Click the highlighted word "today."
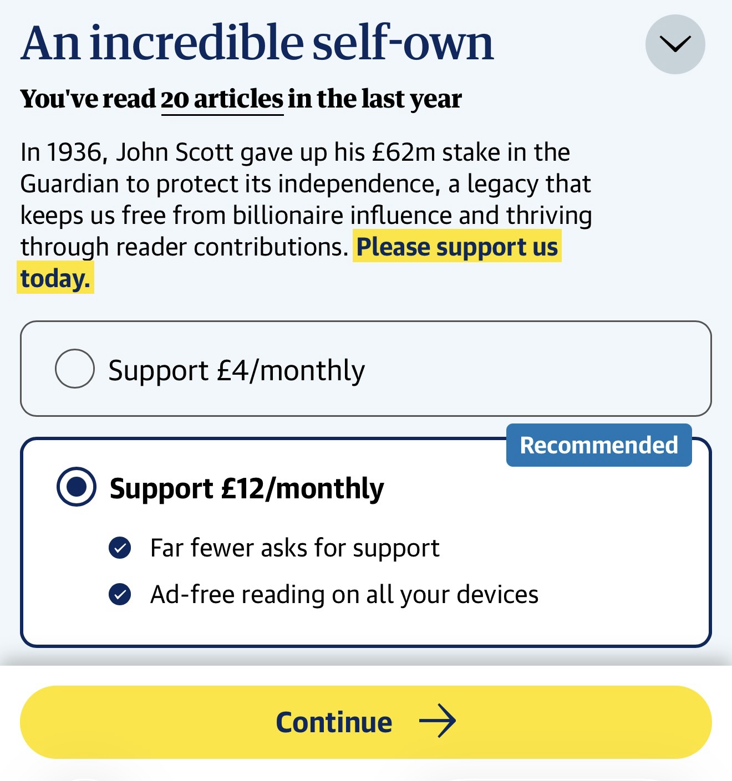 point(55,278)
